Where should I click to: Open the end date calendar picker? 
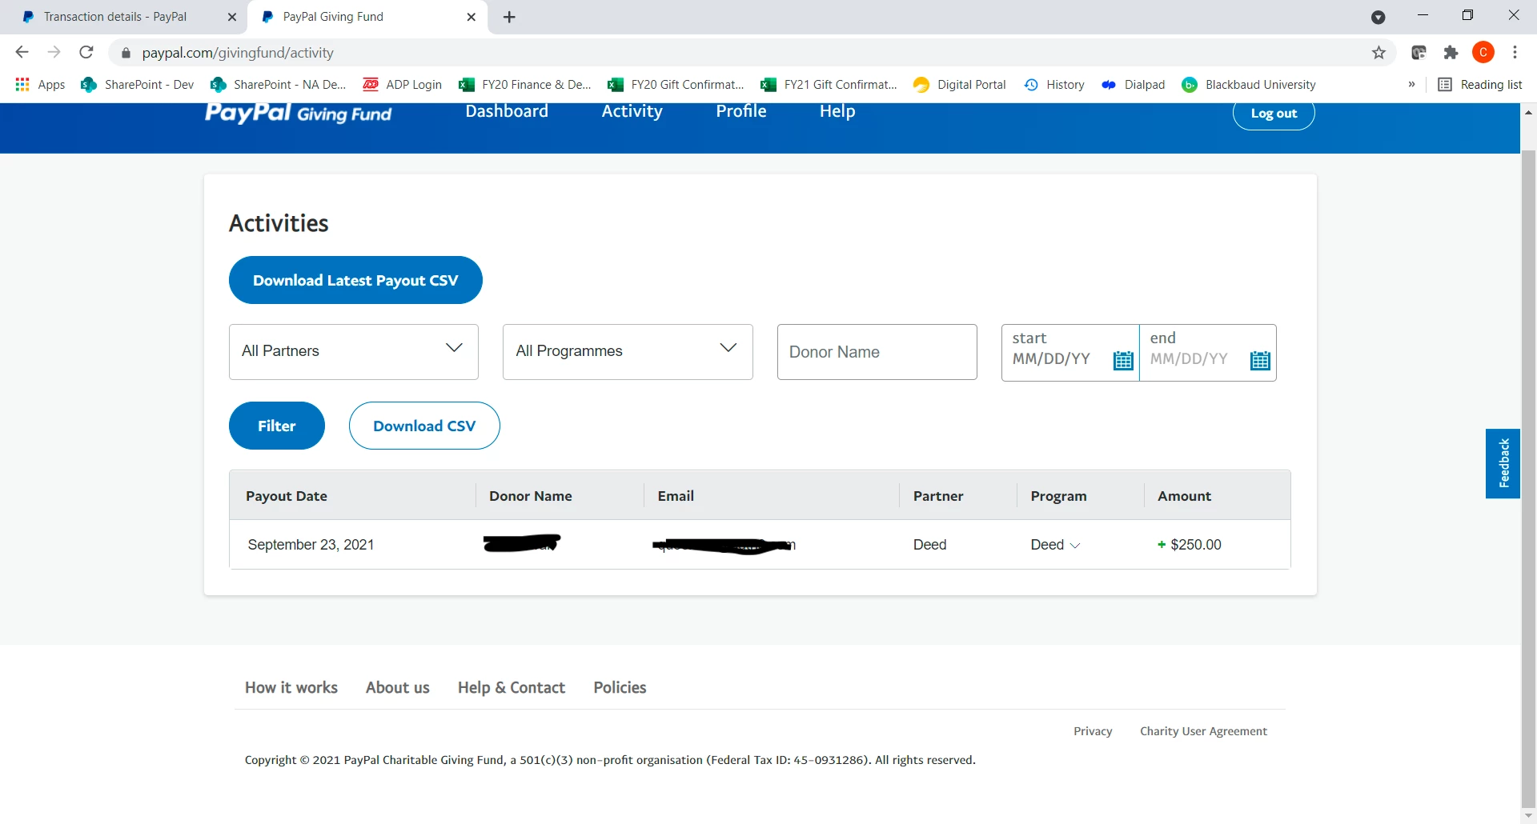pyautogui.click(x=1260, y=360)
